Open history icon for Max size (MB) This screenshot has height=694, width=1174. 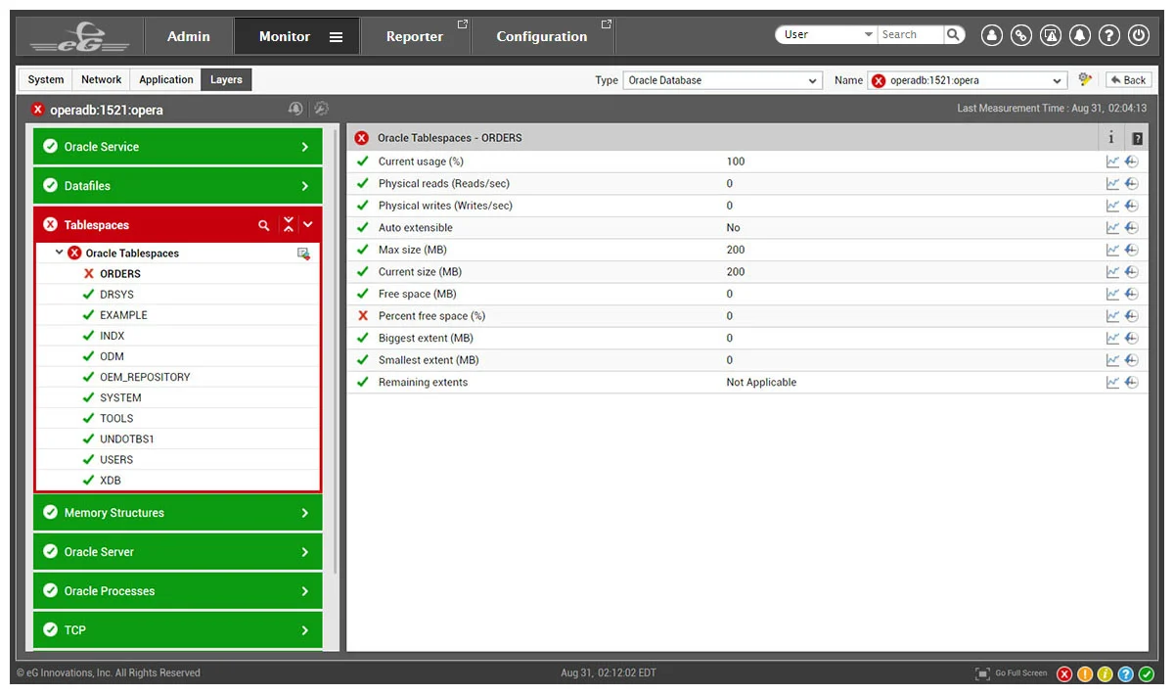click(1132, 250)
